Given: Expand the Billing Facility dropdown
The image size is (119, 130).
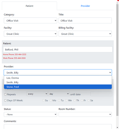Looking at the screenshot, I should [85, 34].
